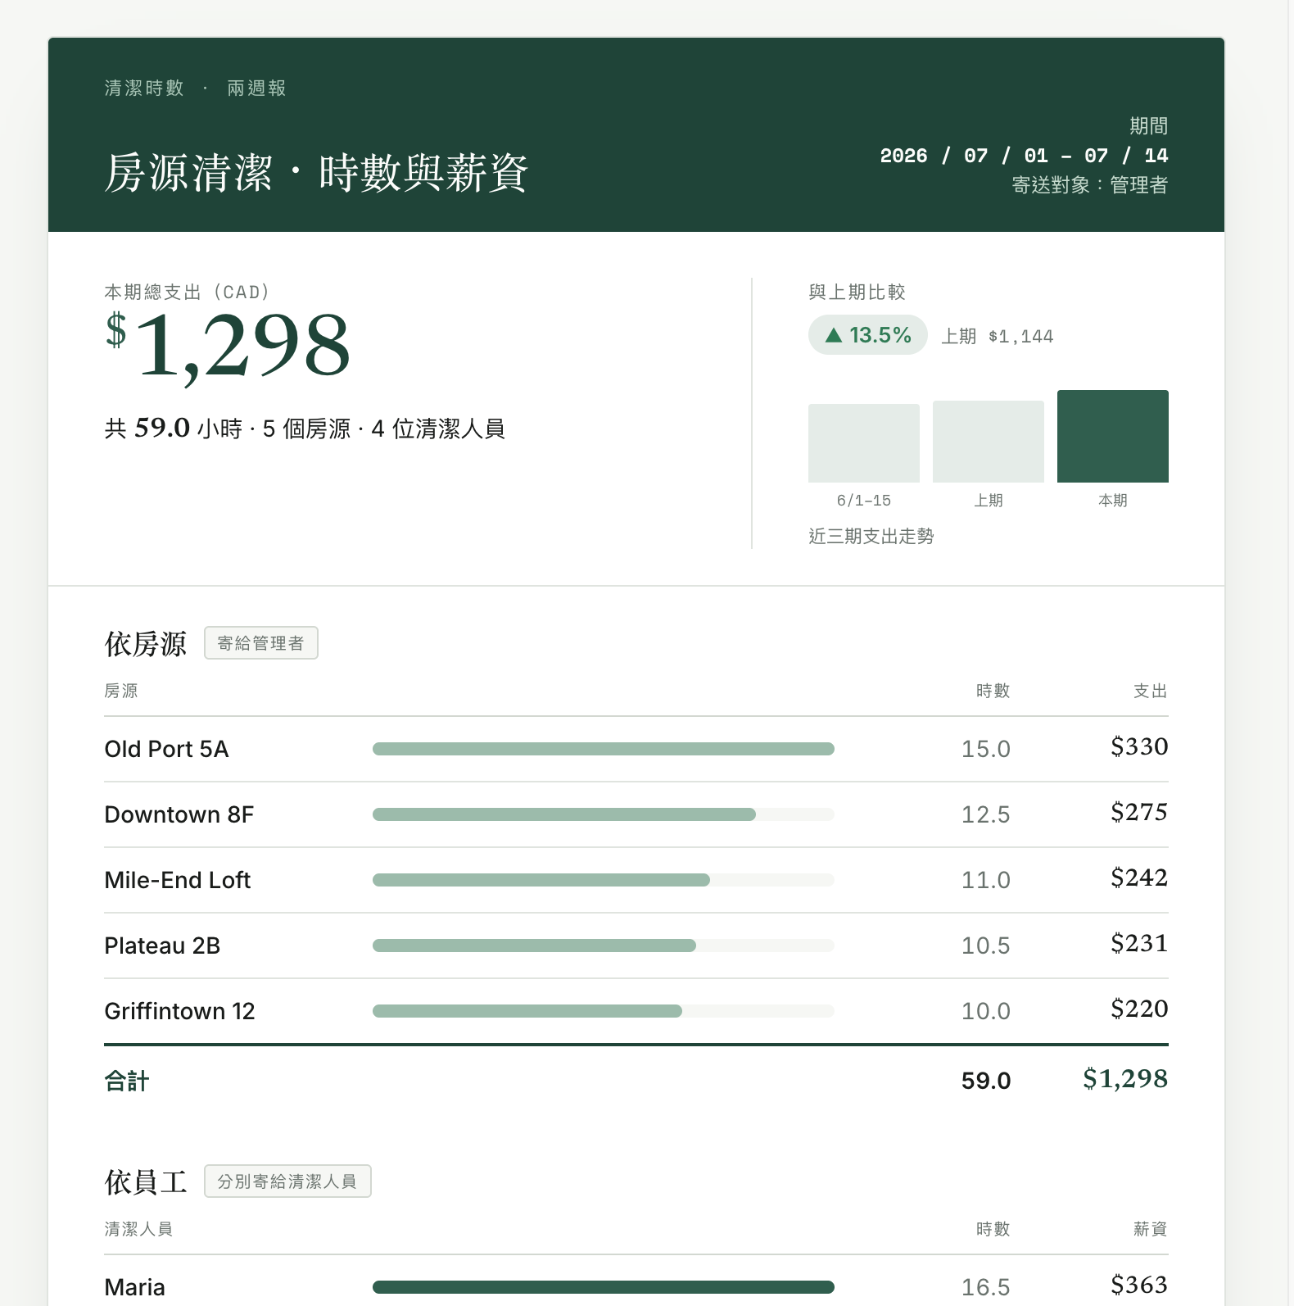Click the 支出 column header

1151,691
